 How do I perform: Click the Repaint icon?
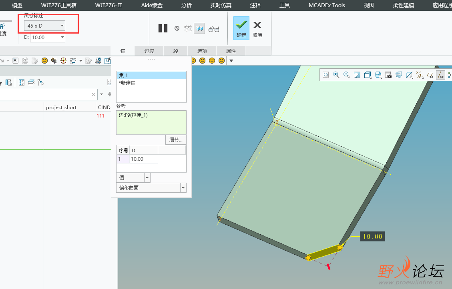(x=357, y=75)
